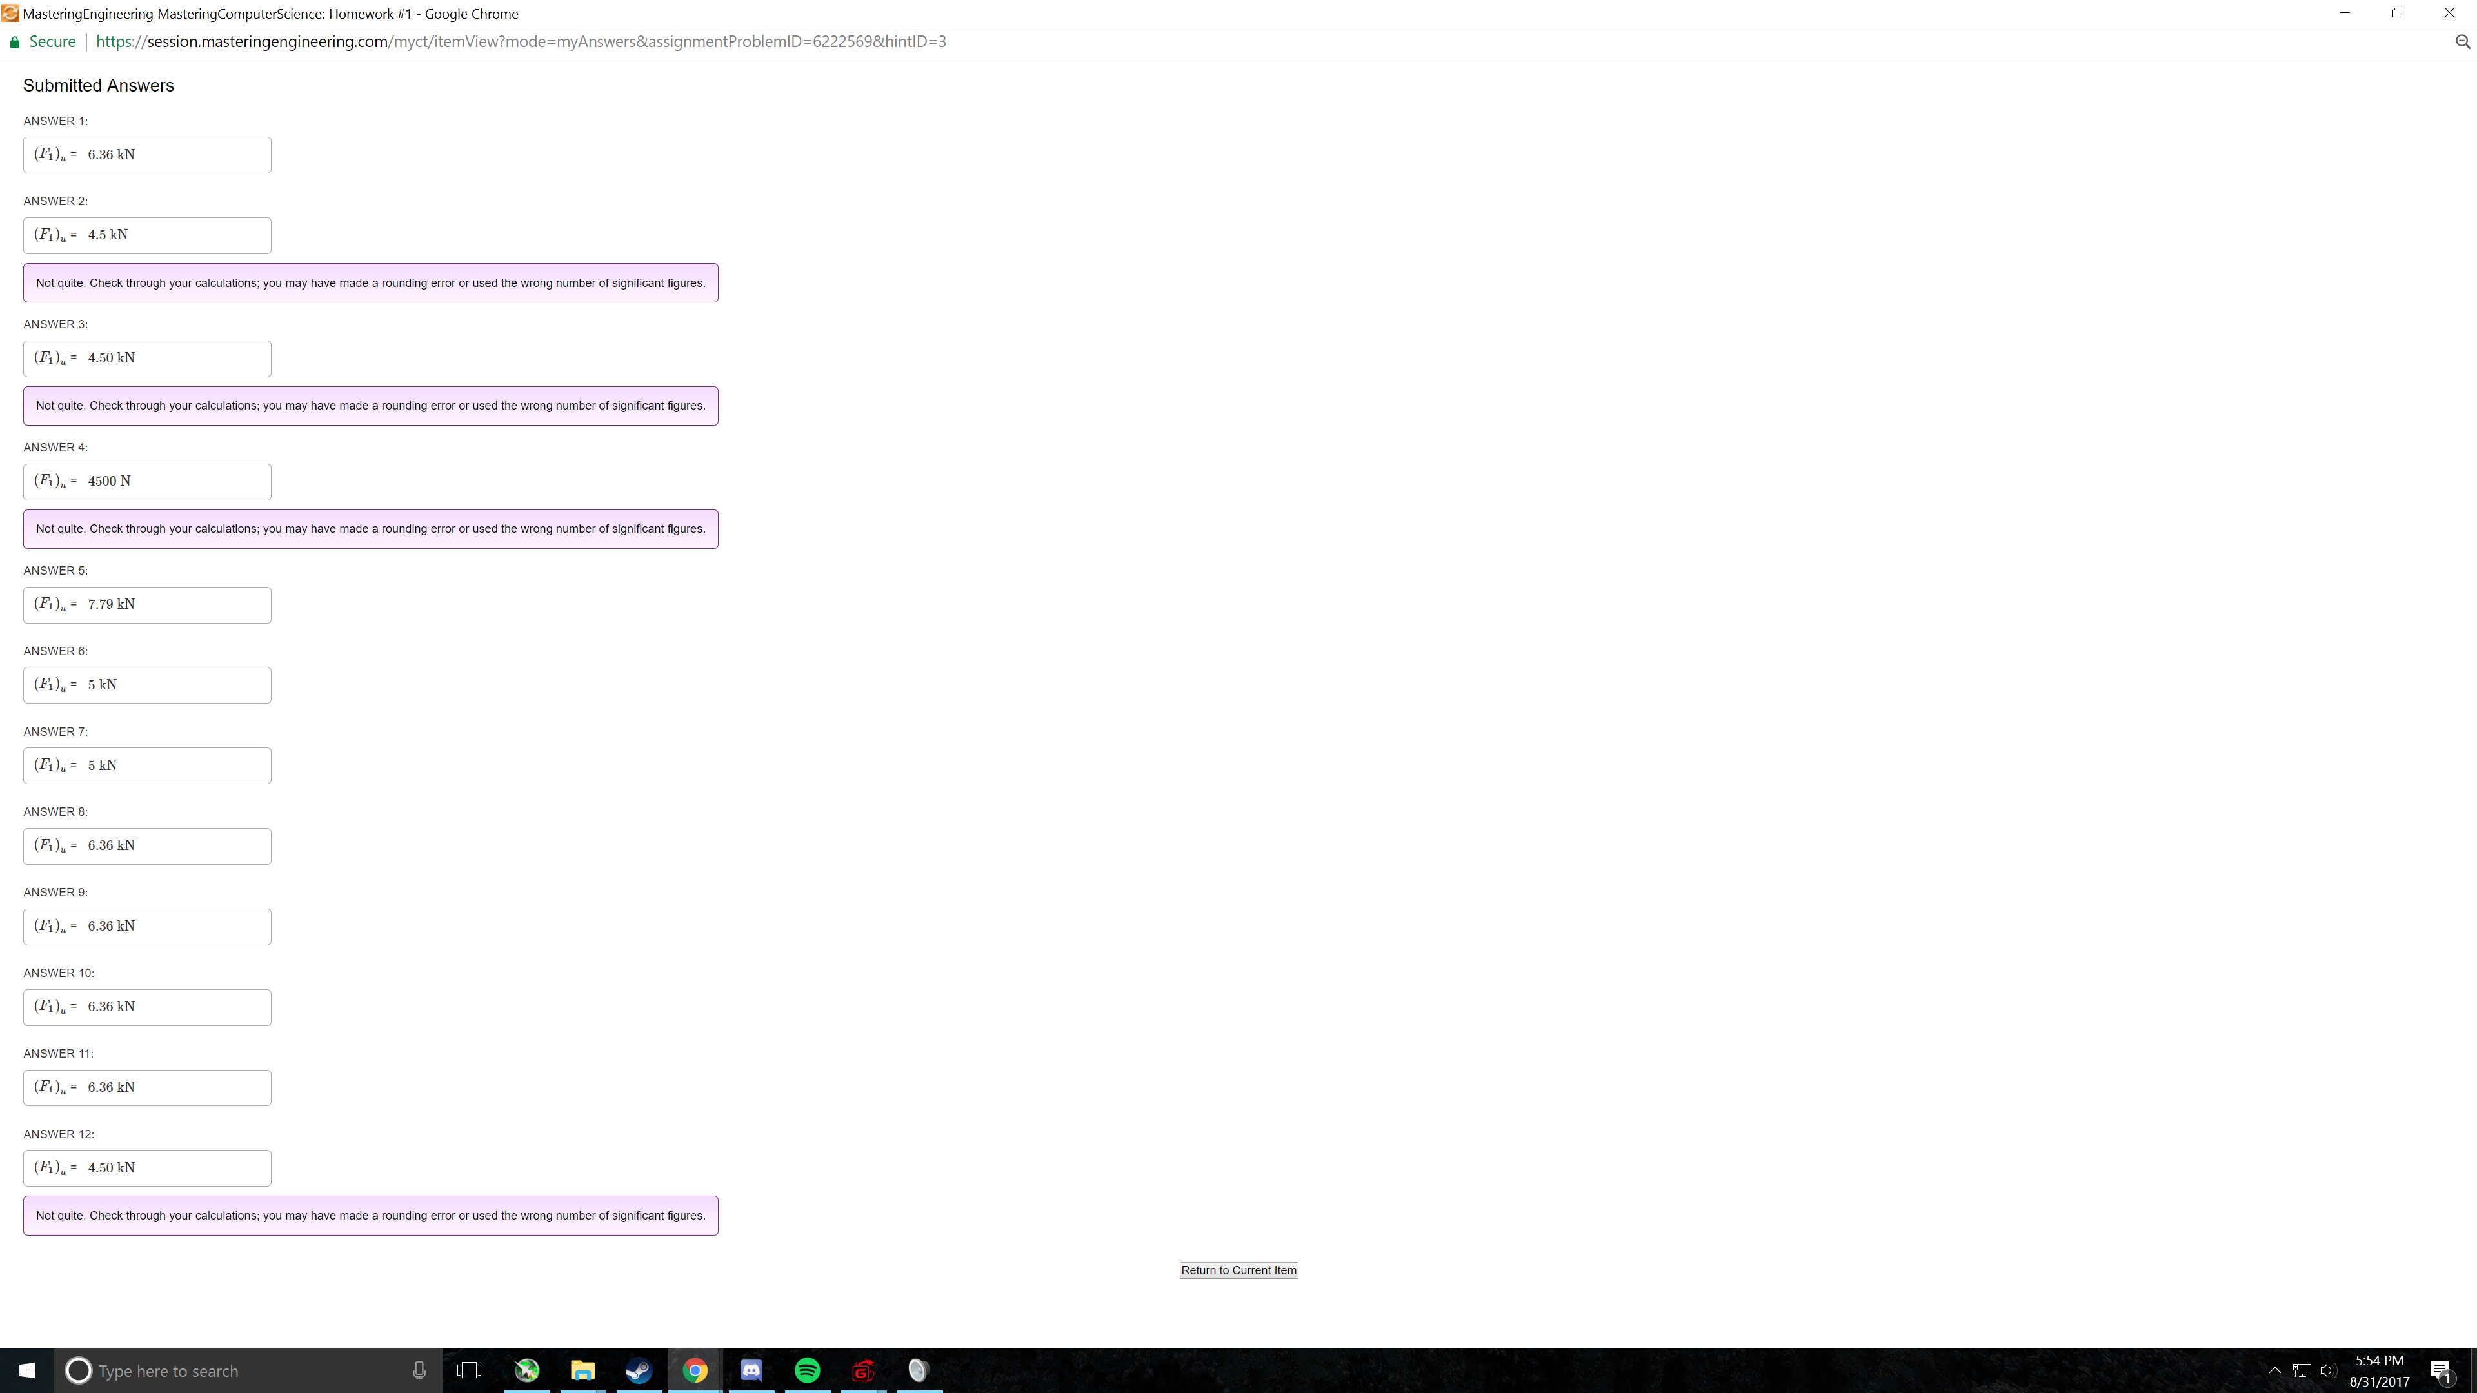Open the Action Center notifications icon

2440,1370
